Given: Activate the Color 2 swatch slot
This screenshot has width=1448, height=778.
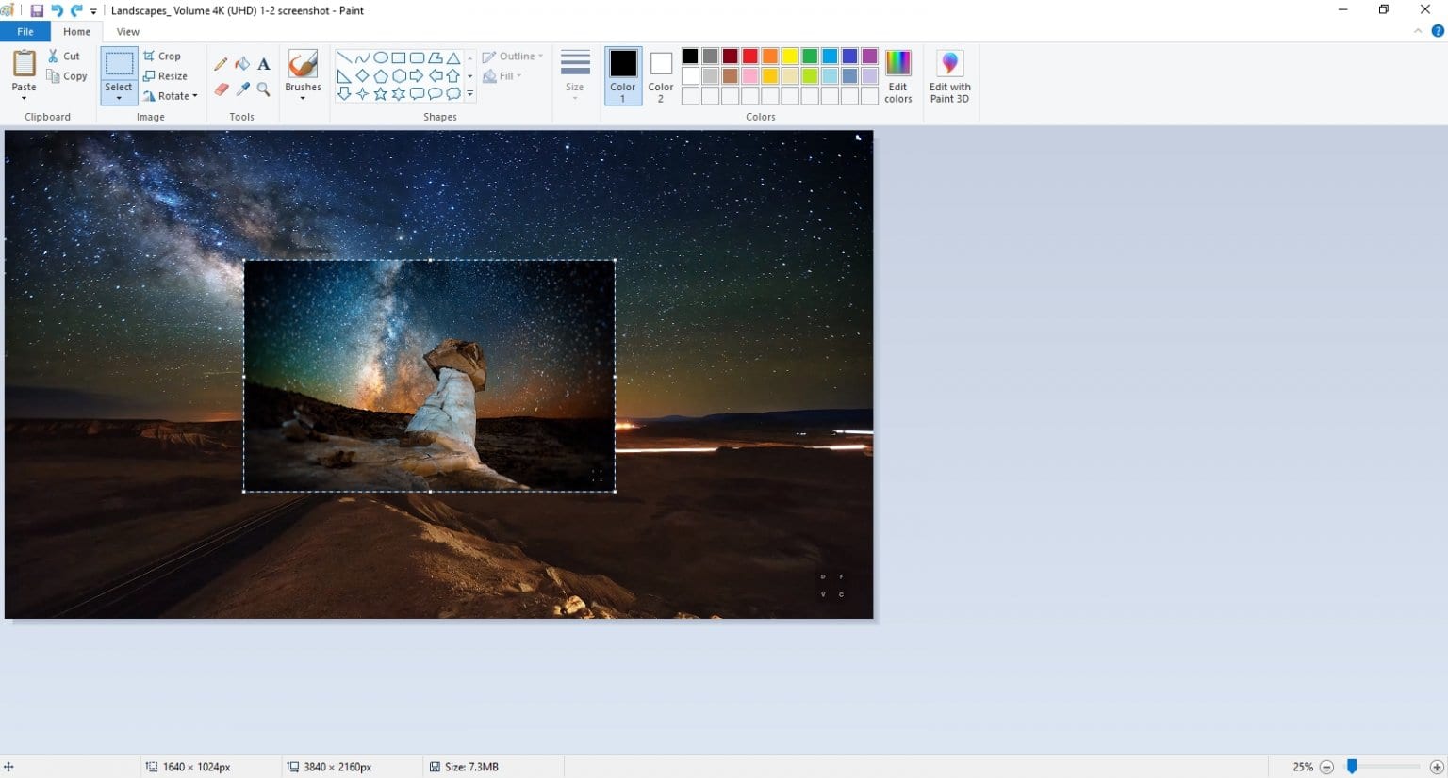Looking at the screenshot, I should (660, 75).
